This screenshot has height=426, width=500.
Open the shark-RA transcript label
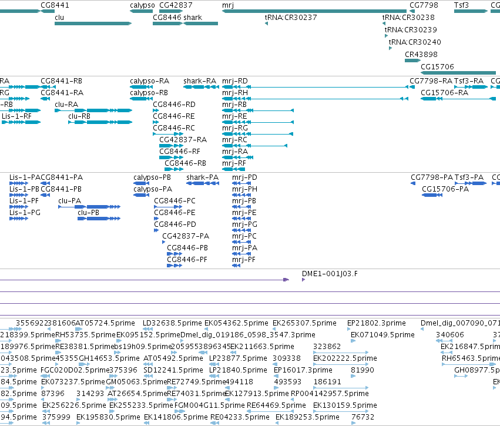pyautogui.click(x=200, y=81)
